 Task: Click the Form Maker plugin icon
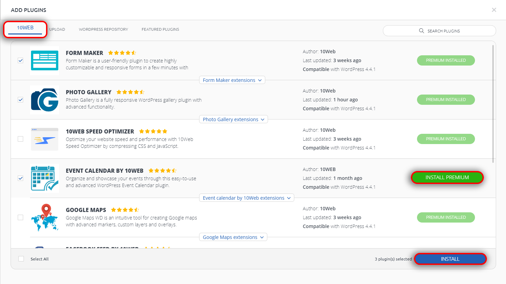pyautogui.click(x=45, y=60)
